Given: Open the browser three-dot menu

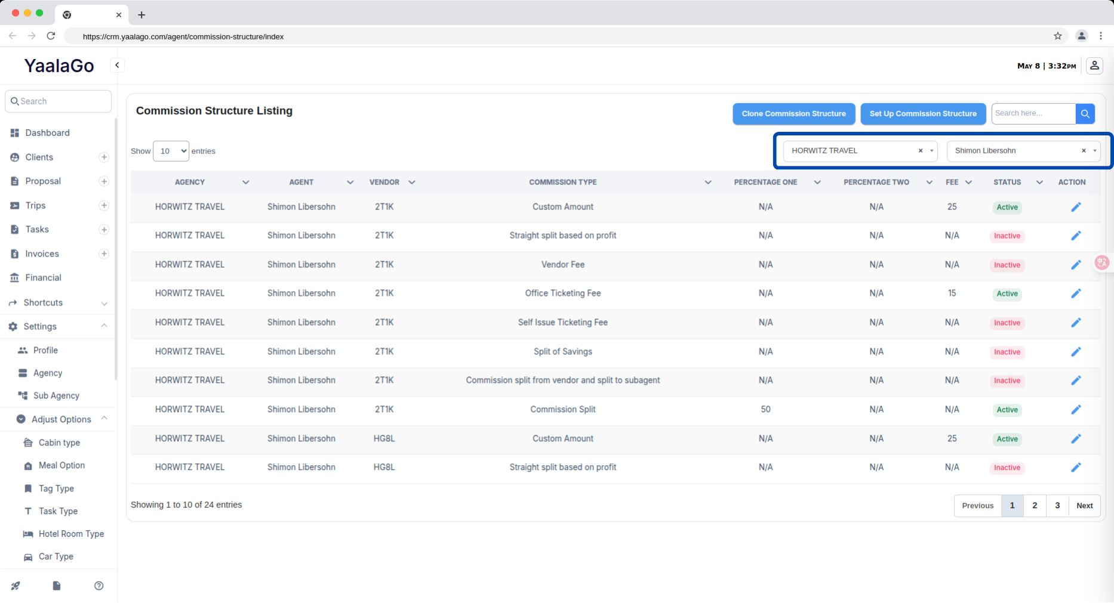Looking at the screenshot, I should (1101, 36).
